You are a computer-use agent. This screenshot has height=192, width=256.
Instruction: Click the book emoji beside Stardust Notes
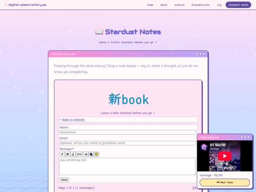(99, 32)
